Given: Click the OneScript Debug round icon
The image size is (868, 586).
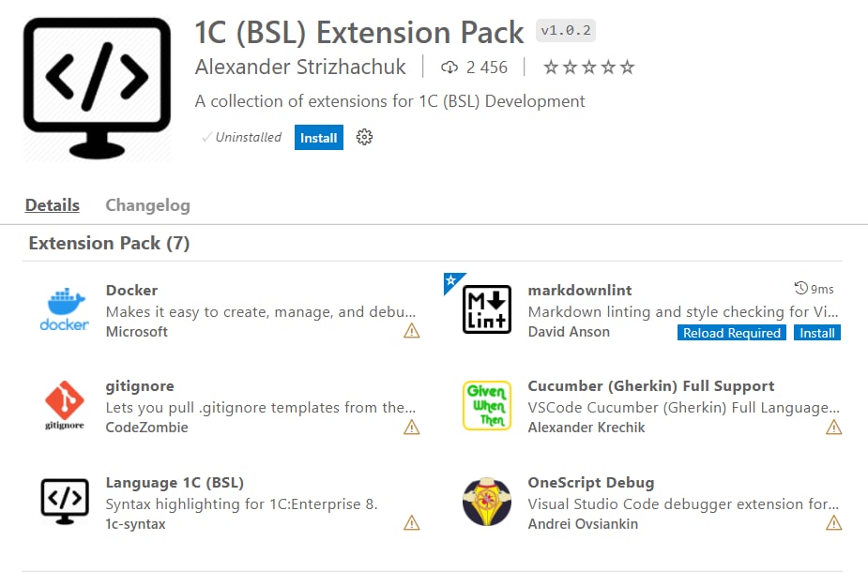Looking at the screenshot, I should click(487, 502).
